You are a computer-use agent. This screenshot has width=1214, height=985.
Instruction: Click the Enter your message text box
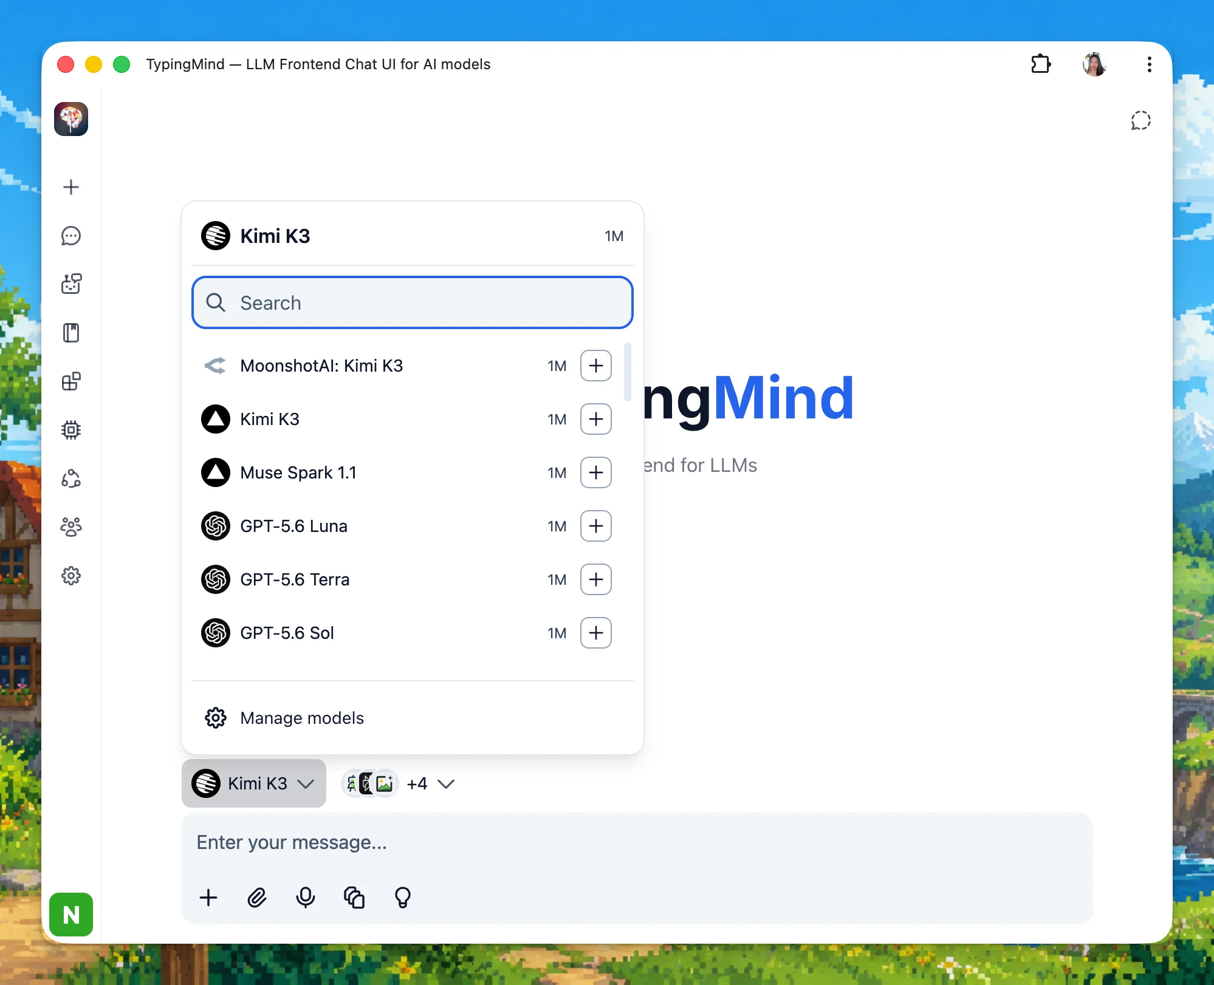(x=637, y=843)
